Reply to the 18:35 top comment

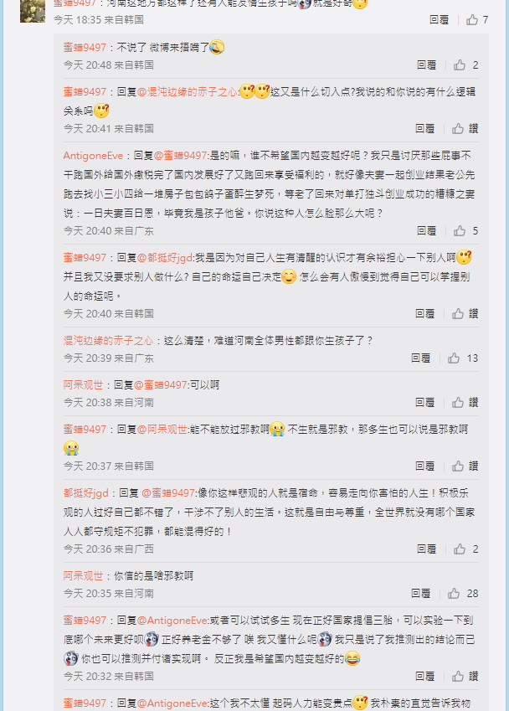(439, 19)
